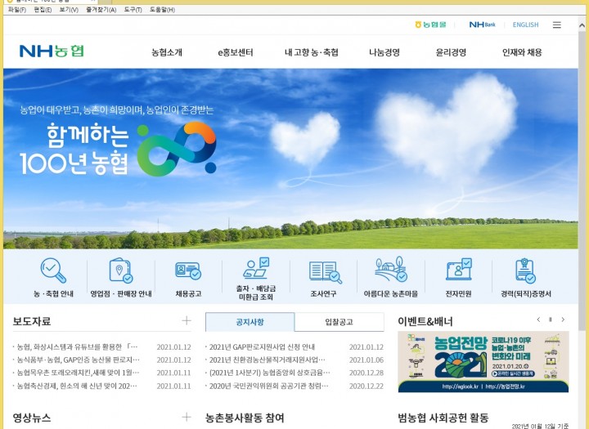Go to next banner in 이벤트&배너
This screenshot has width=589, height=429.
pyautogui.click(x=563, y=320)
